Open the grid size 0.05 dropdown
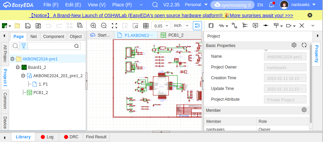 tap(161, 26)
